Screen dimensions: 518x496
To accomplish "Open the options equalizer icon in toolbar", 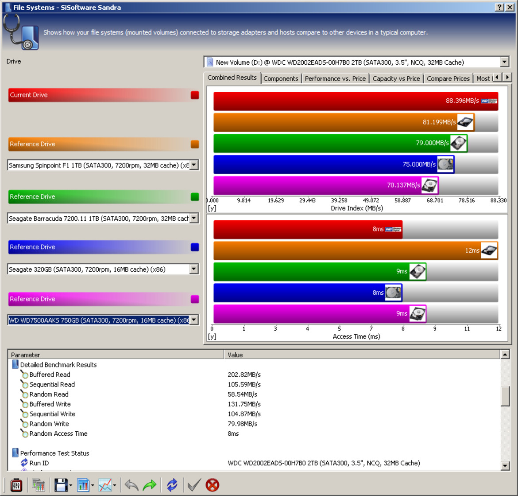I will tap(16, 485).
